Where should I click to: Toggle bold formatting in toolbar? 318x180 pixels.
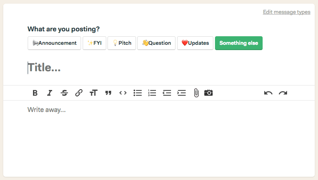pos(35,93)
